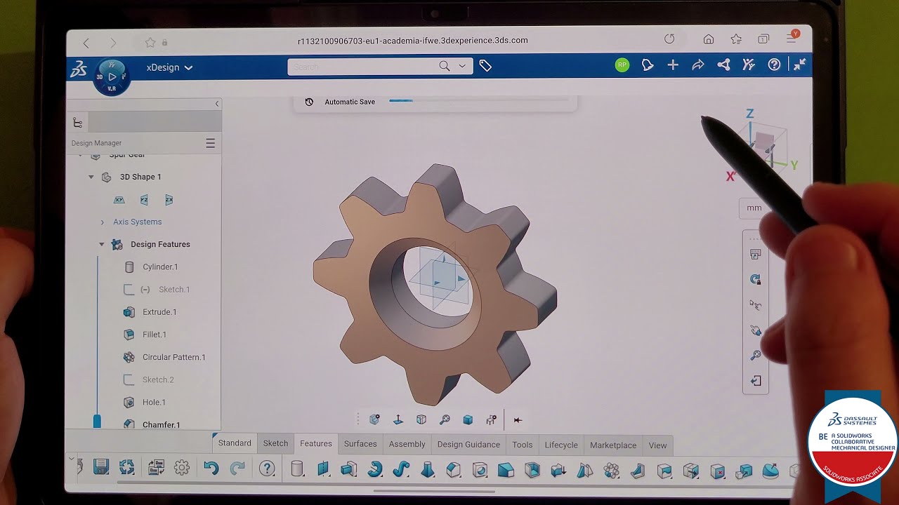Click the browser home button
The height and width of the screenshot is (505, 899).
[709, 39]
